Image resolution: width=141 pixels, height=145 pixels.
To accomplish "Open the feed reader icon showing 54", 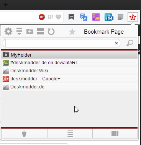I will coord(109,17).
